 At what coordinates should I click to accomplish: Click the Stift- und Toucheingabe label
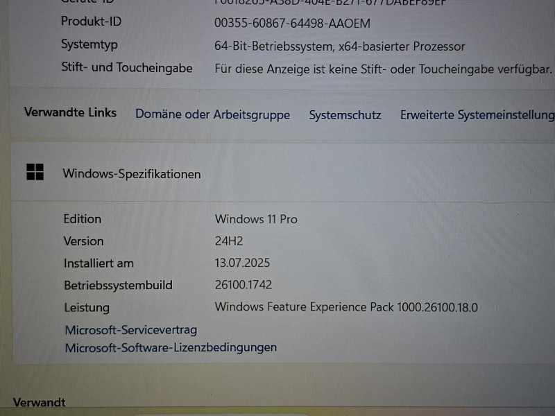pos(127,67)
